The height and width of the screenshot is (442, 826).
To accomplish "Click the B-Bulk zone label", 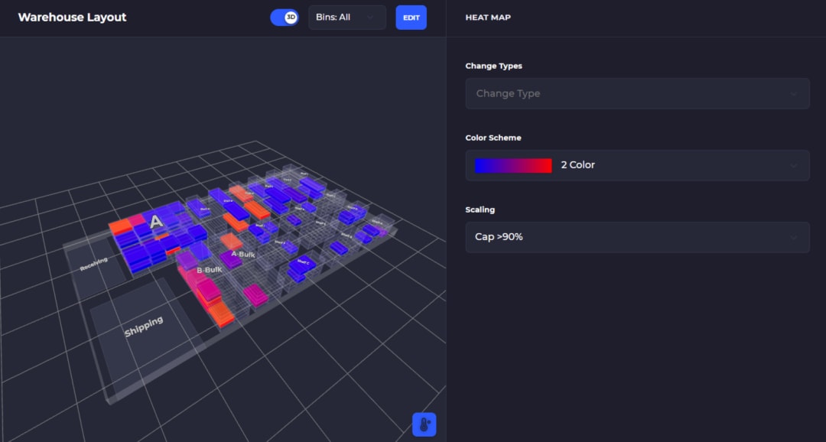I will (209, 270).
